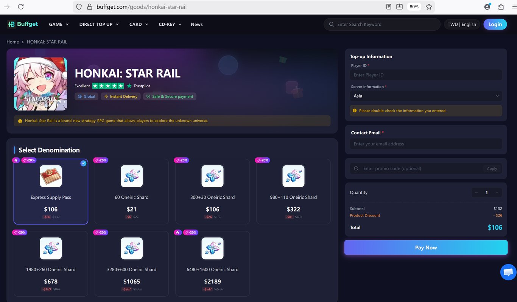
Task: Click the HONKAI: STAR RAIL breadcrumb
Action: pyautogui.click(x=47, y=42)
